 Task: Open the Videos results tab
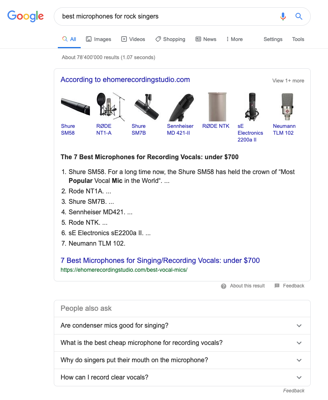tap(133, 39)
